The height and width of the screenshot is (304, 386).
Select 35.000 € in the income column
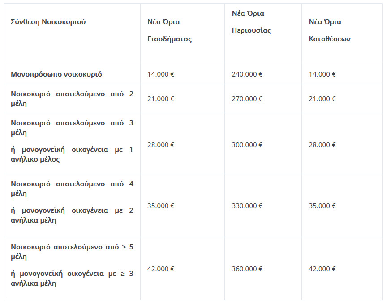tap(161, 206)
